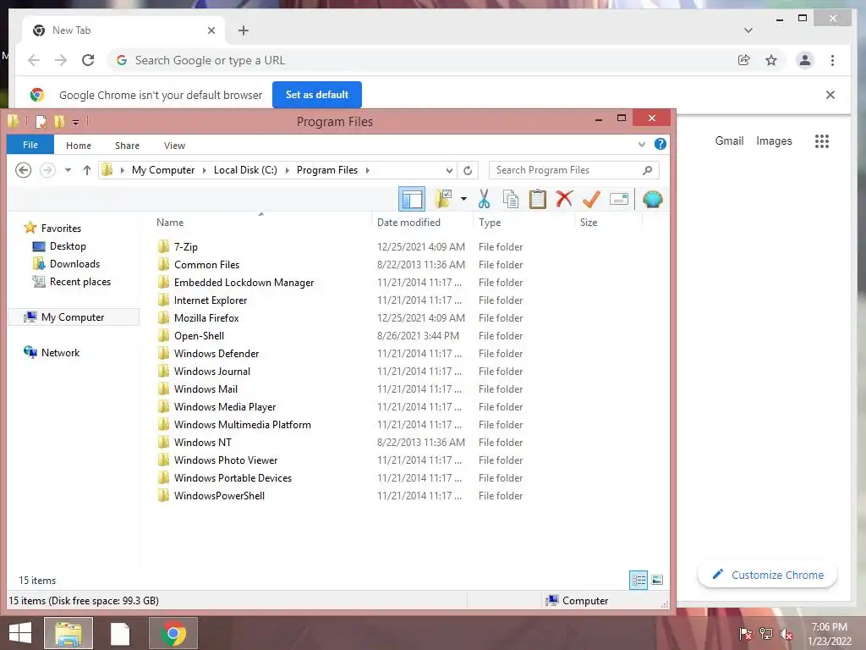Open a new Chrome tab
The height and width of the screenshot is (650, 866).
[244, 30]
